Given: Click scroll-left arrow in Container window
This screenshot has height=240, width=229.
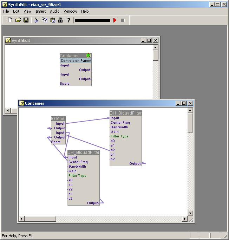Looking at the screenshot, I should (21, 219).
